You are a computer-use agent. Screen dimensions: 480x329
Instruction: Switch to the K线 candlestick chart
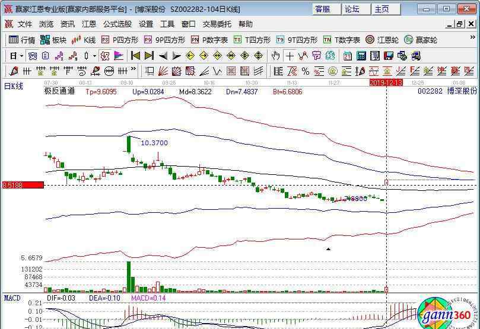pos(84,40)
